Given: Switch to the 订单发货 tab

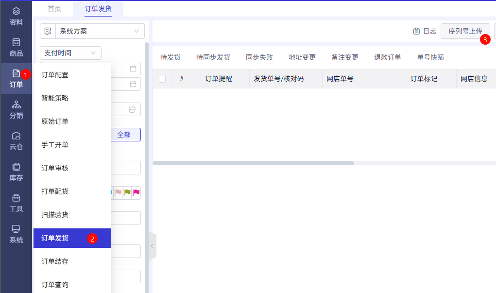Looking at the screenshot, I should [98, 9].
